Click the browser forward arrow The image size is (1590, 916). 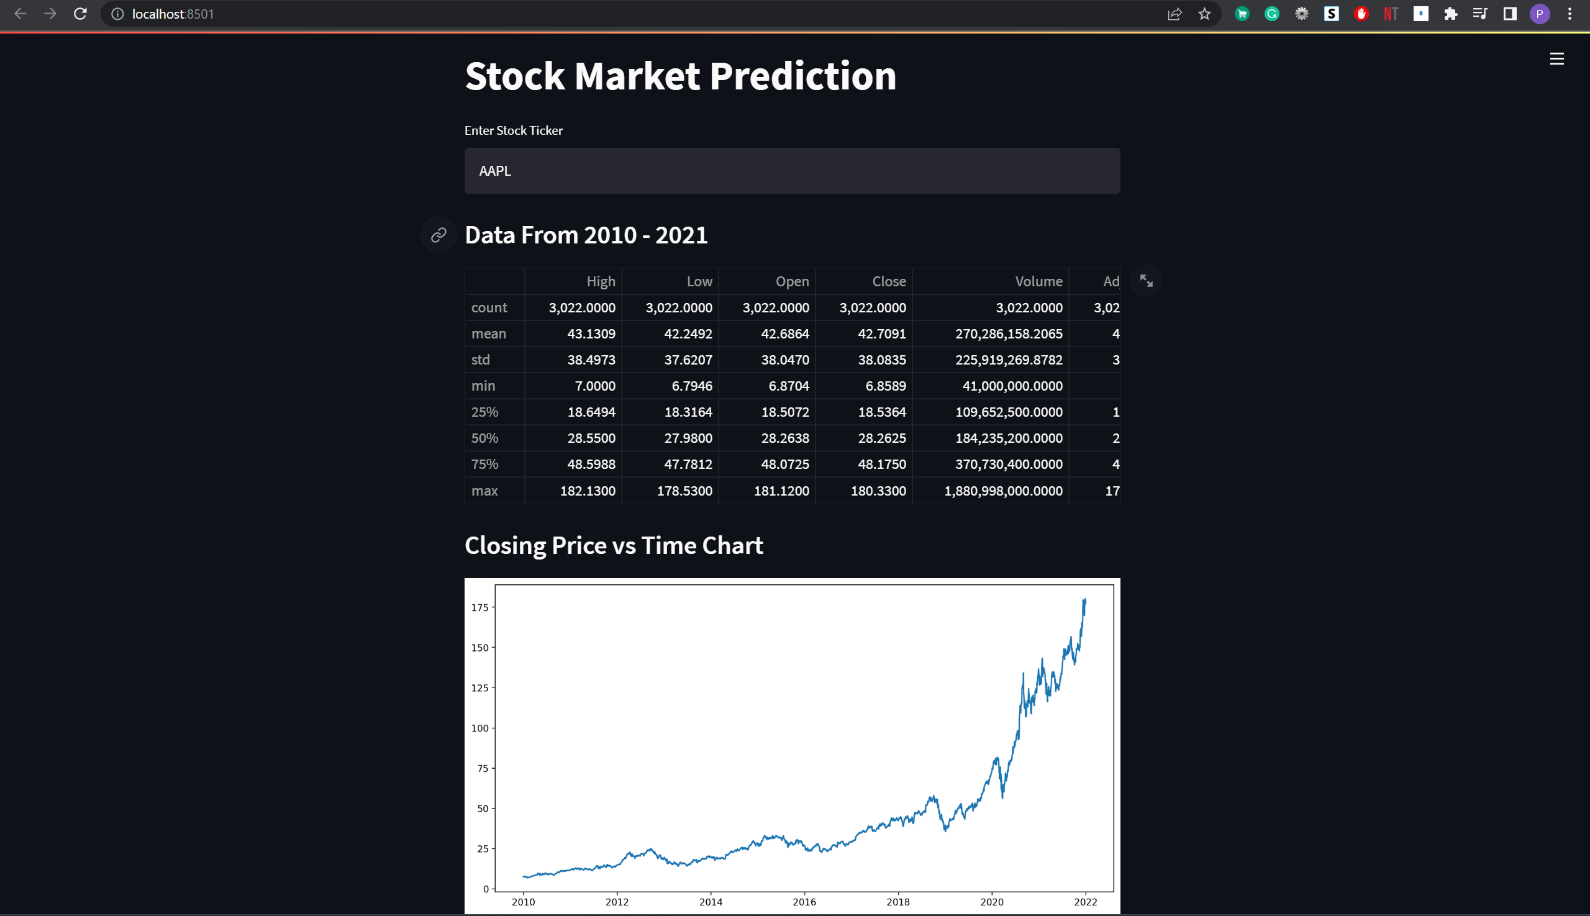pyautogui.click(x=50, y=13)
